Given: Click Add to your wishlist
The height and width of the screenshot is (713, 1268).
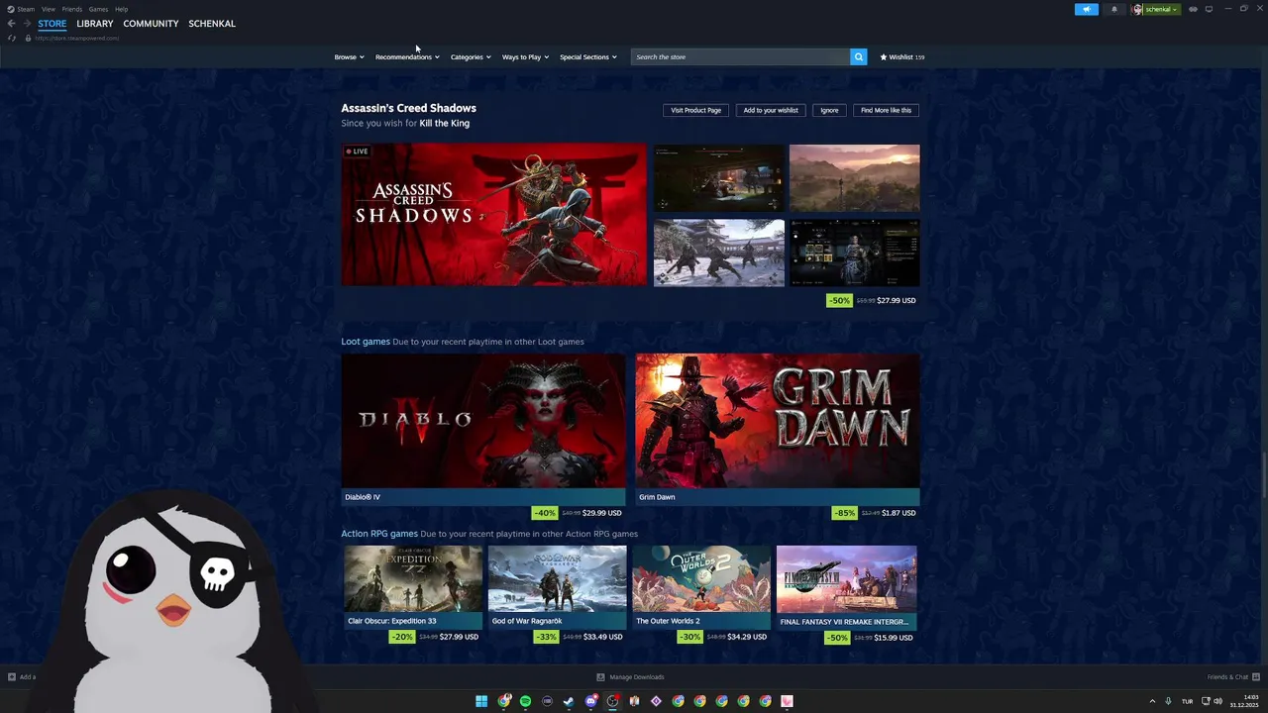Looking at the screenshot, I should 771,110.
